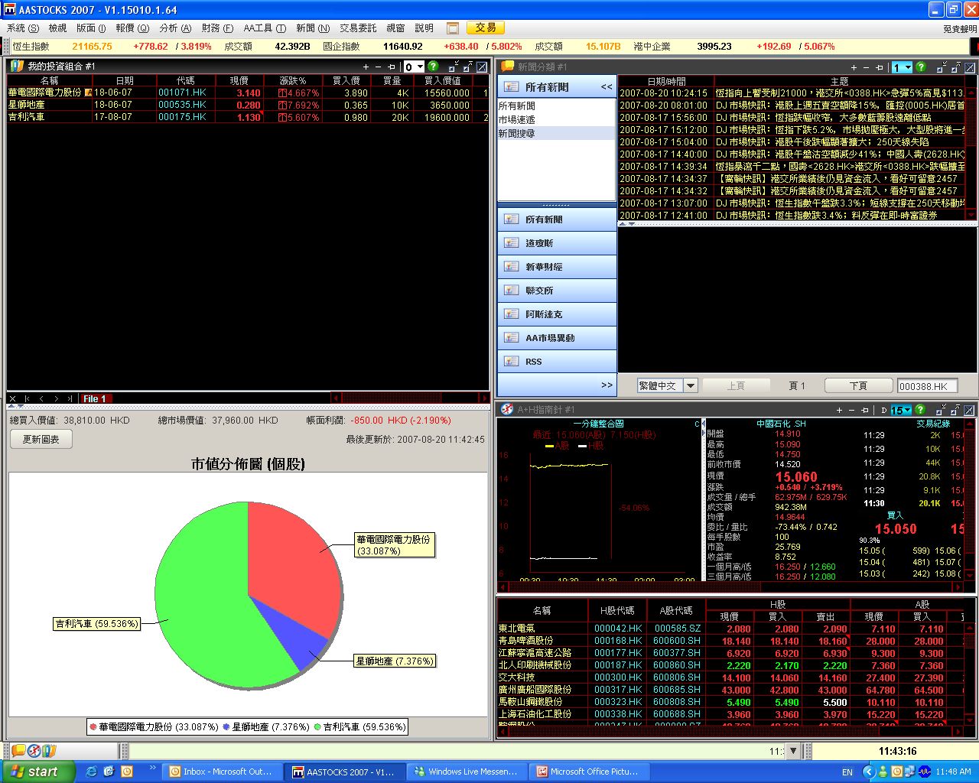Open the 所有新聞 news source icon button

pos(557,219)
